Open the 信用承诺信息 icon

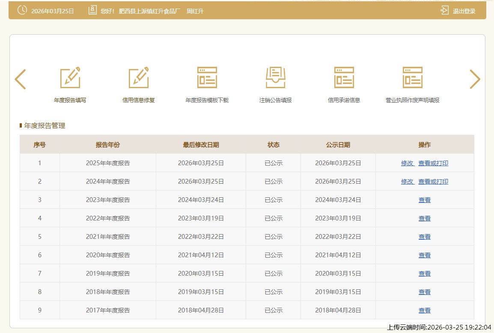tap(344, 78)
